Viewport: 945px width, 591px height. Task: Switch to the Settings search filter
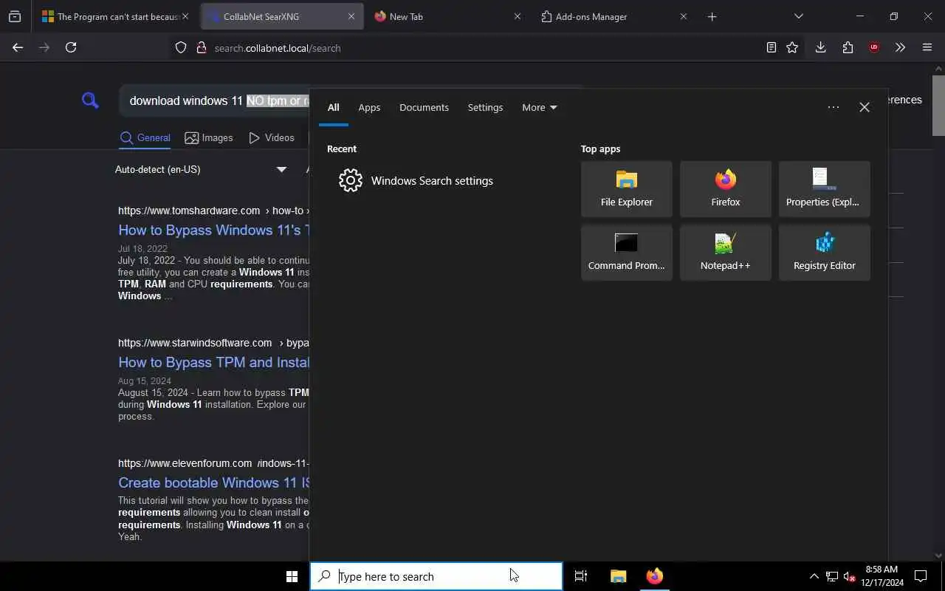(485, 108)
